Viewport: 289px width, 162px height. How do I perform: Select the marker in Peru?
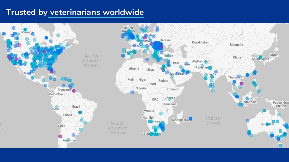click(x=57, y=107)
